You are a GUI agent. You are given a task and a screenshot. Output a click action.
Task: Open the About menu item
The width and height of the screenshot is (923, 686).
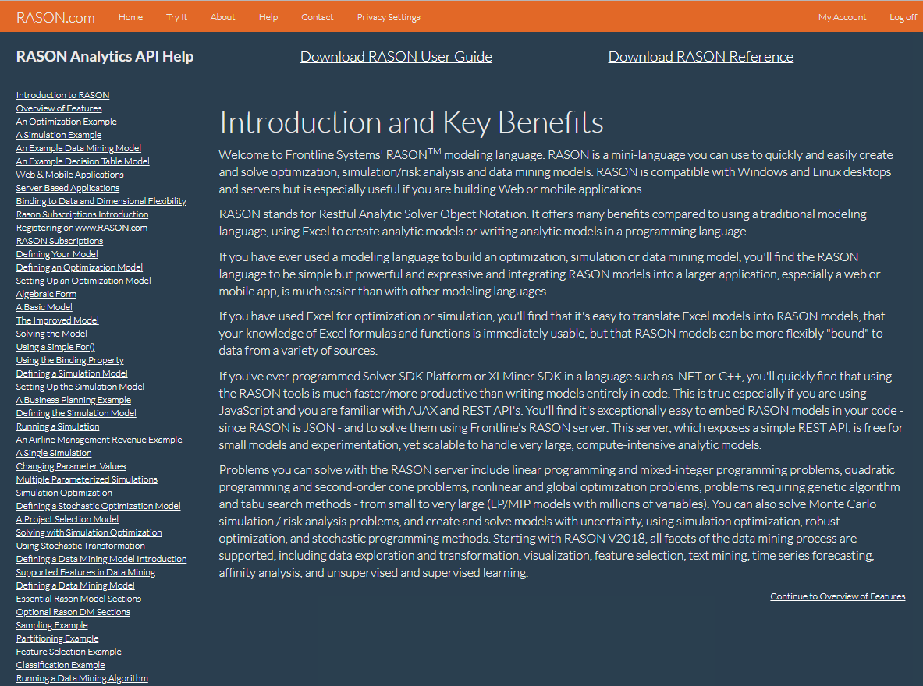[x=222, y=17]
